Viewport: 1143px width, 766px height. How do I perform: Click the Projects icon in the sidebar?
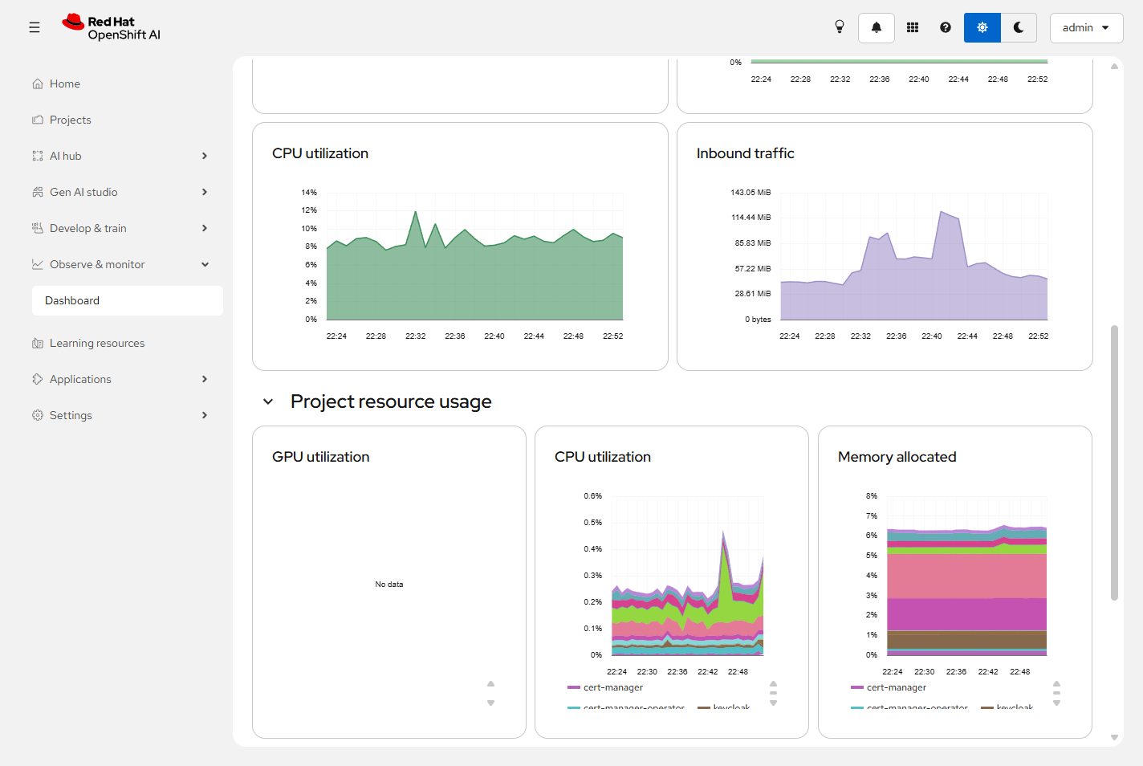tap(38, 120)
